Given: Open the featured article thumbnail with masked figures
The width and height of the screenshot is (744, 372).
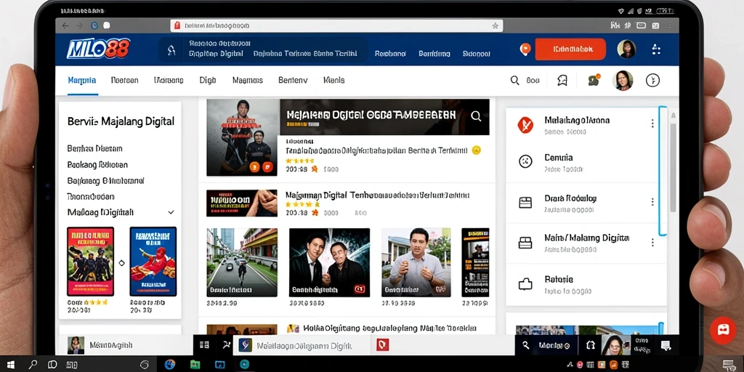Looking at the screenshot, I should tap(243, 137).
